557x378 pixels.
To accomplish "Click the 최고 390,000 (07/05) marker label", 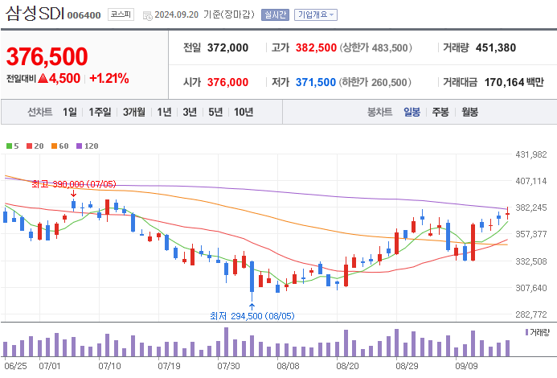I will coord(74,184).
